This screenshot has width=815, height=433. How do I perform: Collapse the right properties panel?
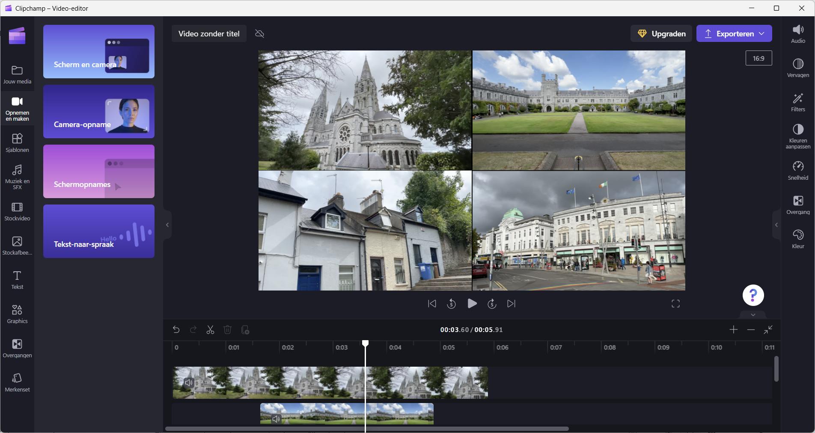[776, 225]
